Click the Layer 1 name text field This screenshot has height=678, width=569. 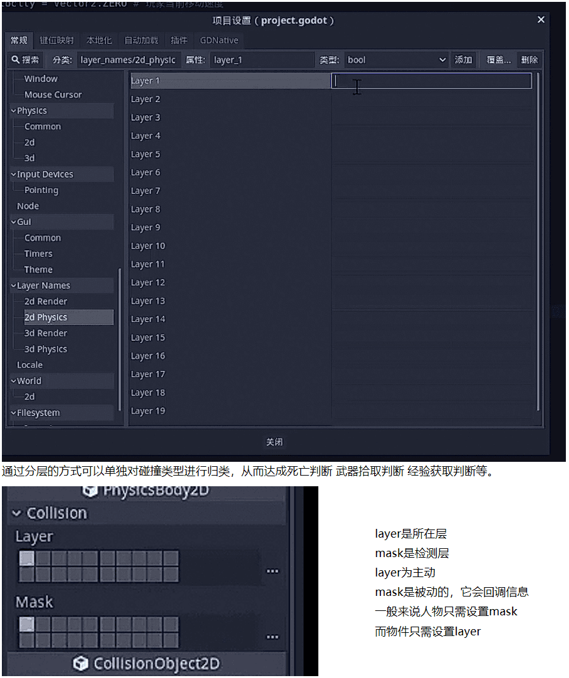[x=432, y=81]
